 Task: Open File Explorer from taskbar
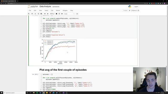(34, 93)
